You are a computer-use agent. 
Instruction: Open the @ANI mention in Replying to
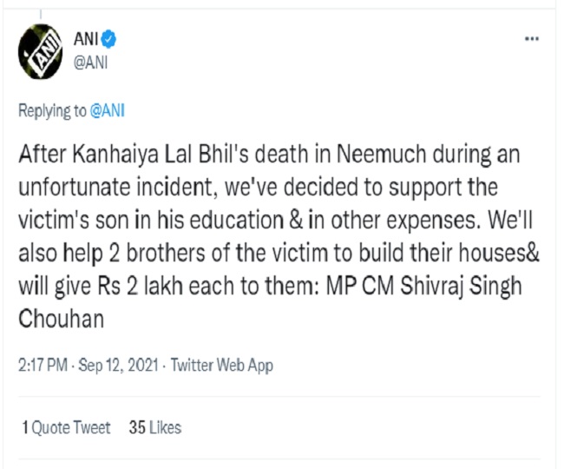tap(108, 111)
